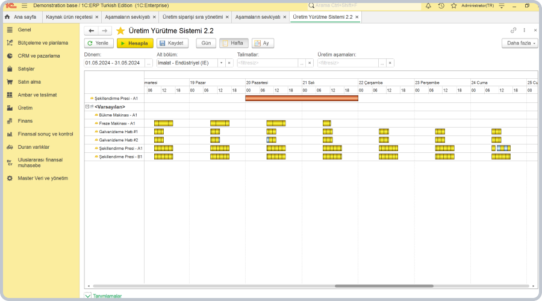Close the Kaynak ürün reçetesi tab
This screenshot has width=542, height=301.
97,17
